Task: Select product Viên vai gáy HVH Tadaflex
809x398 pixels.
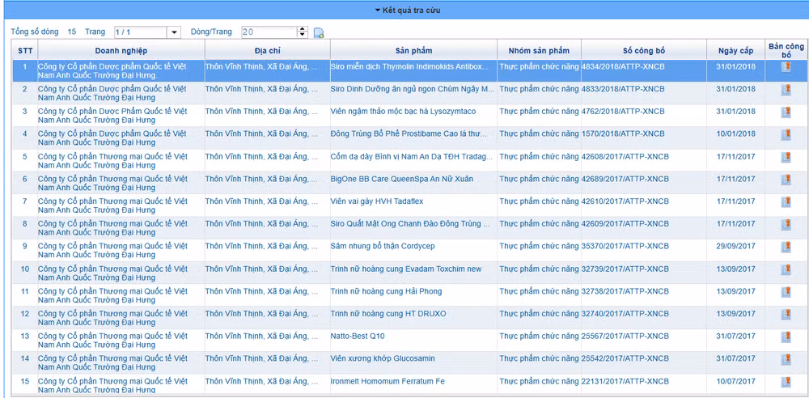Action: pos(377,201)
